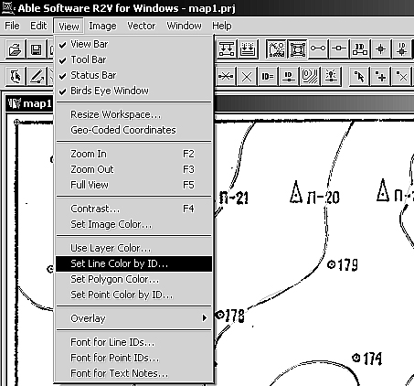The width and height of the screenshot is (414, 386).
Task: Select the pencil draw line tool
Action: pyautogui.click(x=36, y=76)
